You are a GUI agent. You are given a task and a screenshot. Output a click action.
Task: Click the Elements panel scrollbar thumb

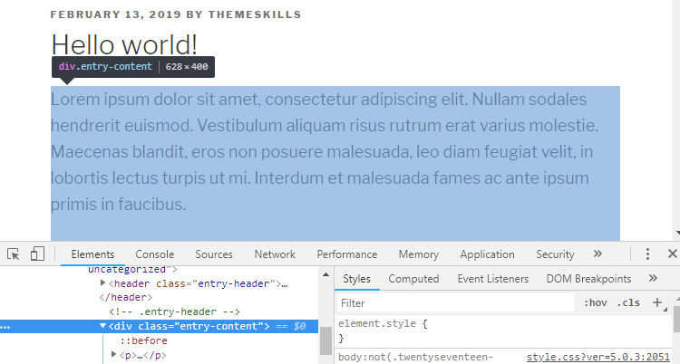point(325,341)
